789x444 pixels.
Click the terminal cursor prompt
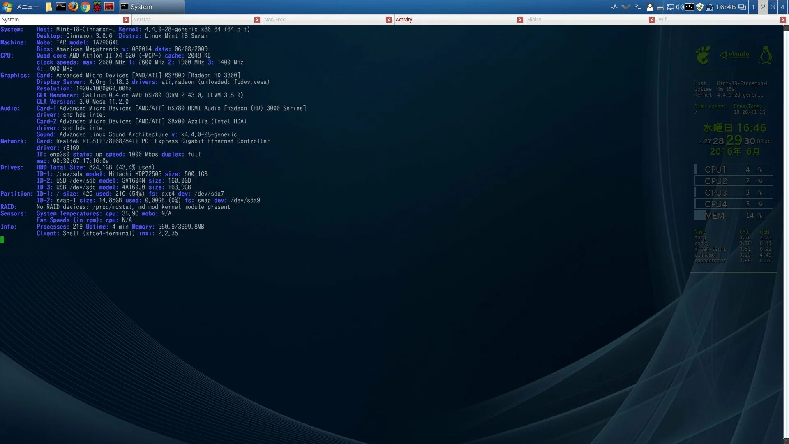point(2,240)
